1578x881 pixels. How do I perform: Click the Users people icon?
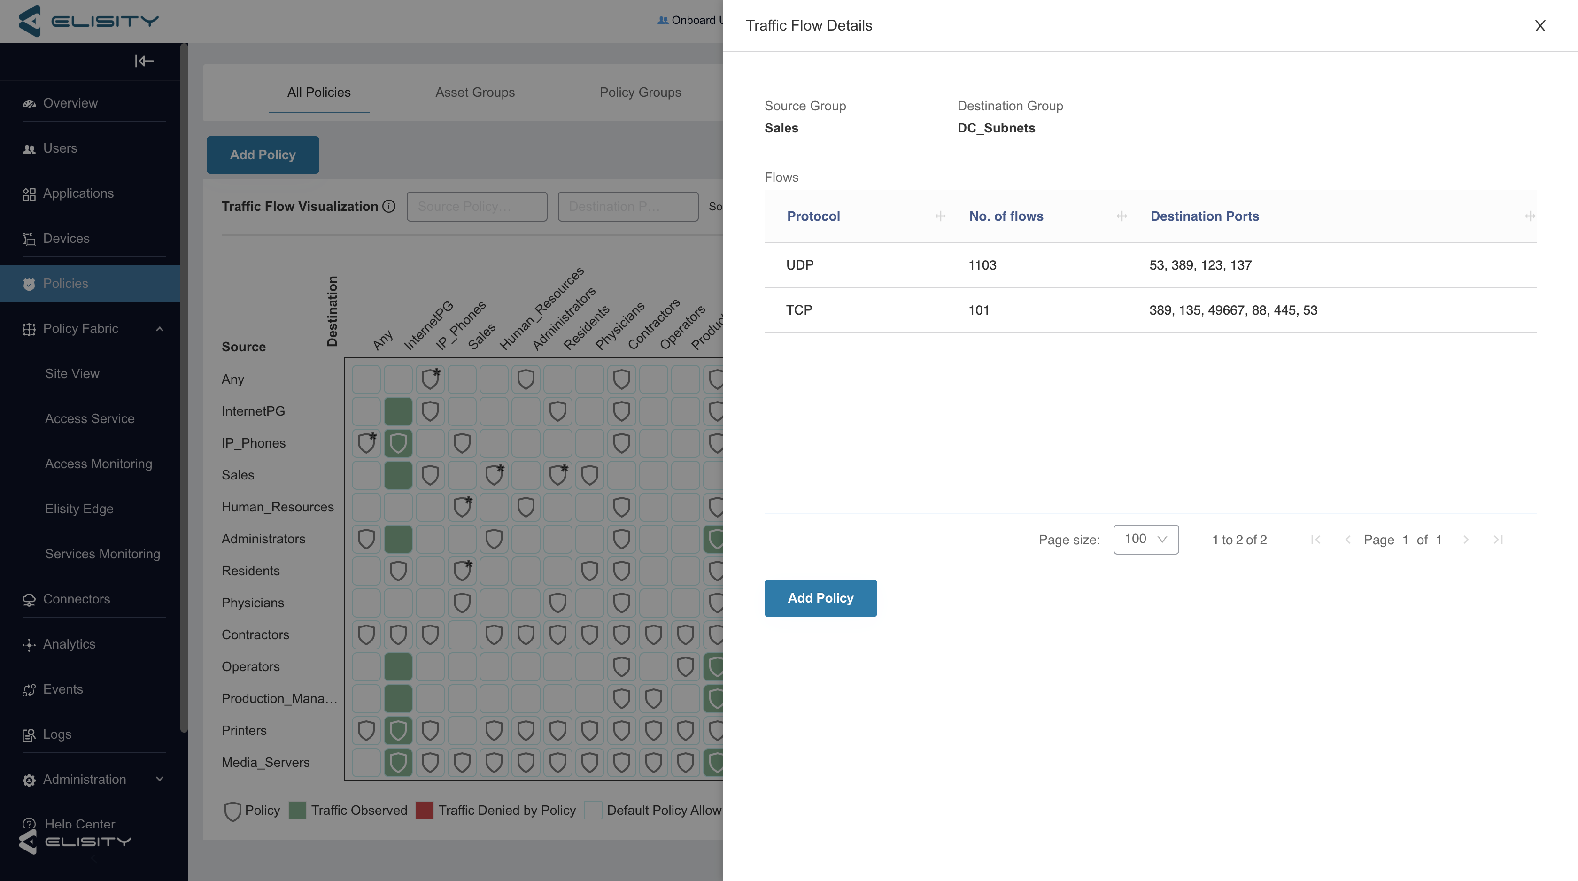[29, 149]
